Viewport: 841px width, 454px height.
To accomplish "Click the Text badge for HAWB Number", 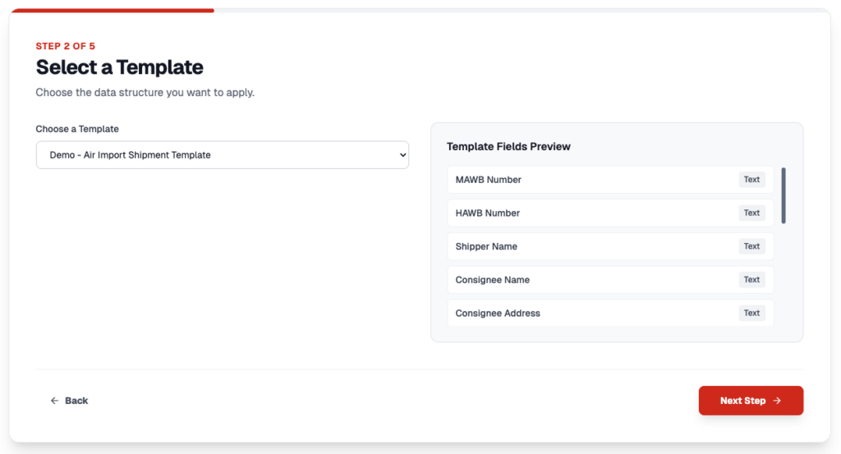I will [x=751, y=213].
